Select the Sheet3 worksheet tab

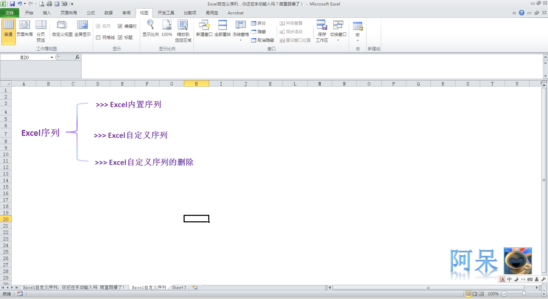click(179, 288)
